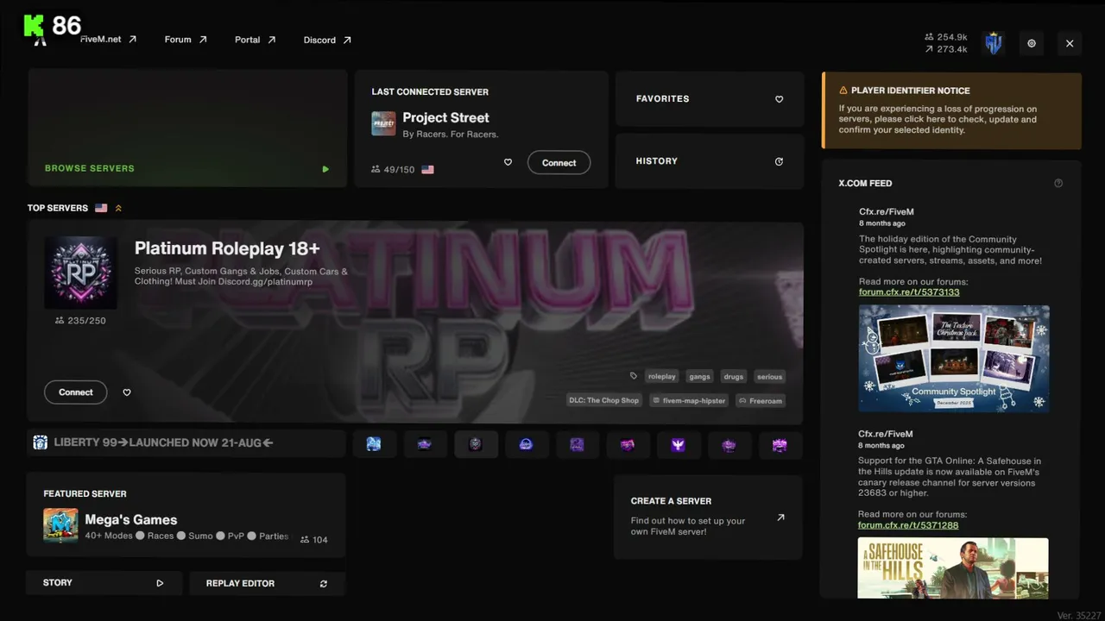Connect to the Project Street server
This screenshot has width=1105, height=621.
coord(559,163)
